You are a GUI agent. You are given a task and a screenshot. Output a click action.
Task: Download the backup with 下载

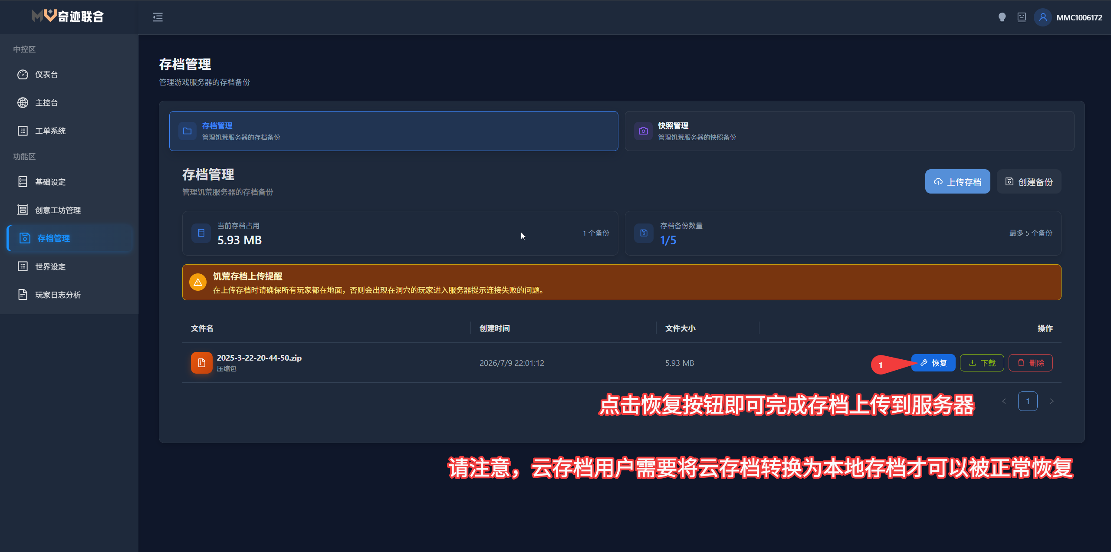[x=982, y=363]
